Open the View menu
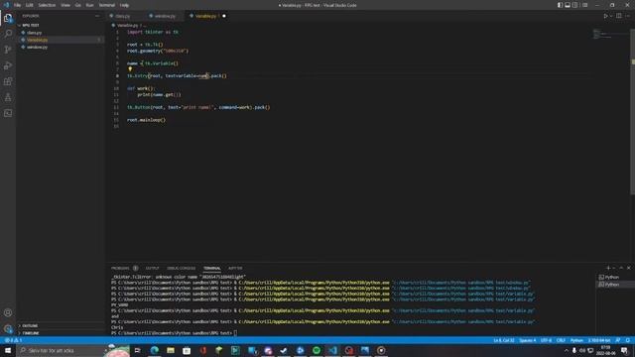The height and width of the screenshot is (357, 635). [65, 5]
